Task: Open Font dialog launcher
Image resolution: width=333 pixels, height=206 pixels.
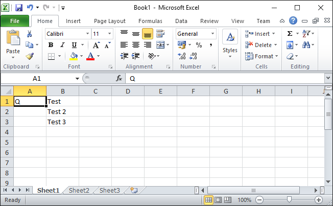Action: click(111, 67)
